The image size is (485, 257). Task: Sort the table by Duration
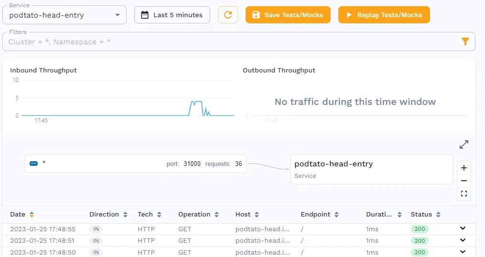point(399,215)
